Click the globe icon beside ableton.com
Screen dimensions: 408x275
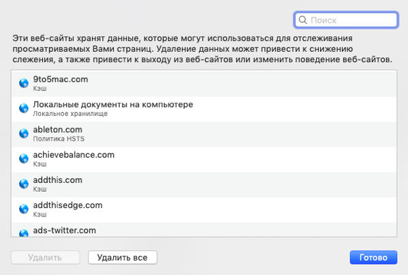(x=24, y=134)
